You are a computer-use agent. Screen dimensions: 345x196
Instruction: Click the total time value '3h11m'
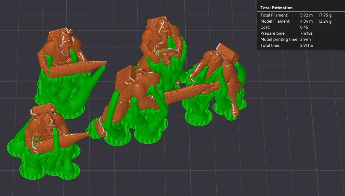pyautogui.click(x=306, y=46)
